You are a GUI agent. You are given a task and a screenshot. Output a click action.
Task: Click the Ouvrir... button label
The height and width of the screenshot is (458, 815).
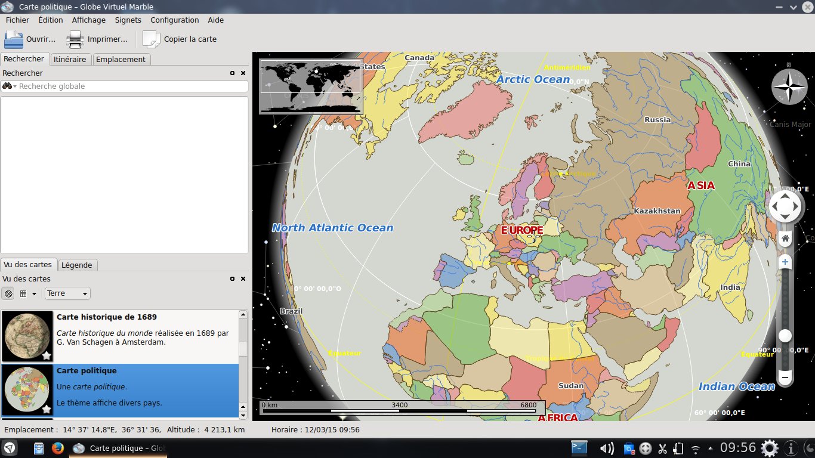point(41,39)
